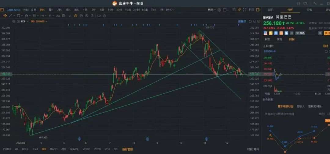
Task: Click the eraser pencil tool icon
Action: point(70,16)
